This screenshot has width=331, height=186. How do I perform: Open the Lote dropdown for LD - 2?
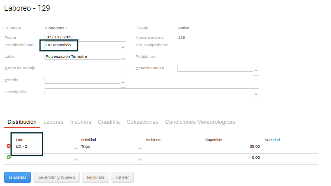pos(76,148)
